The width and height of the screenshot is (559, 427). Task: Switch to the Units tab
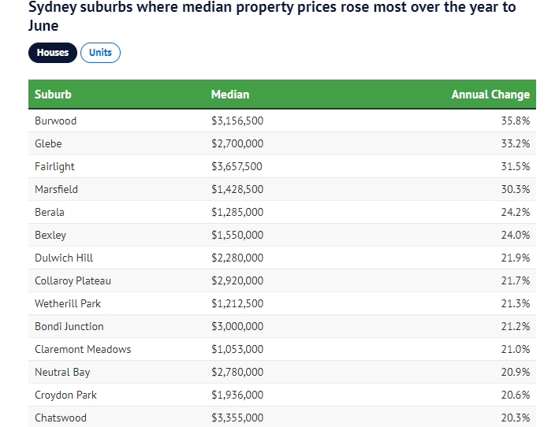pos(100,53)
